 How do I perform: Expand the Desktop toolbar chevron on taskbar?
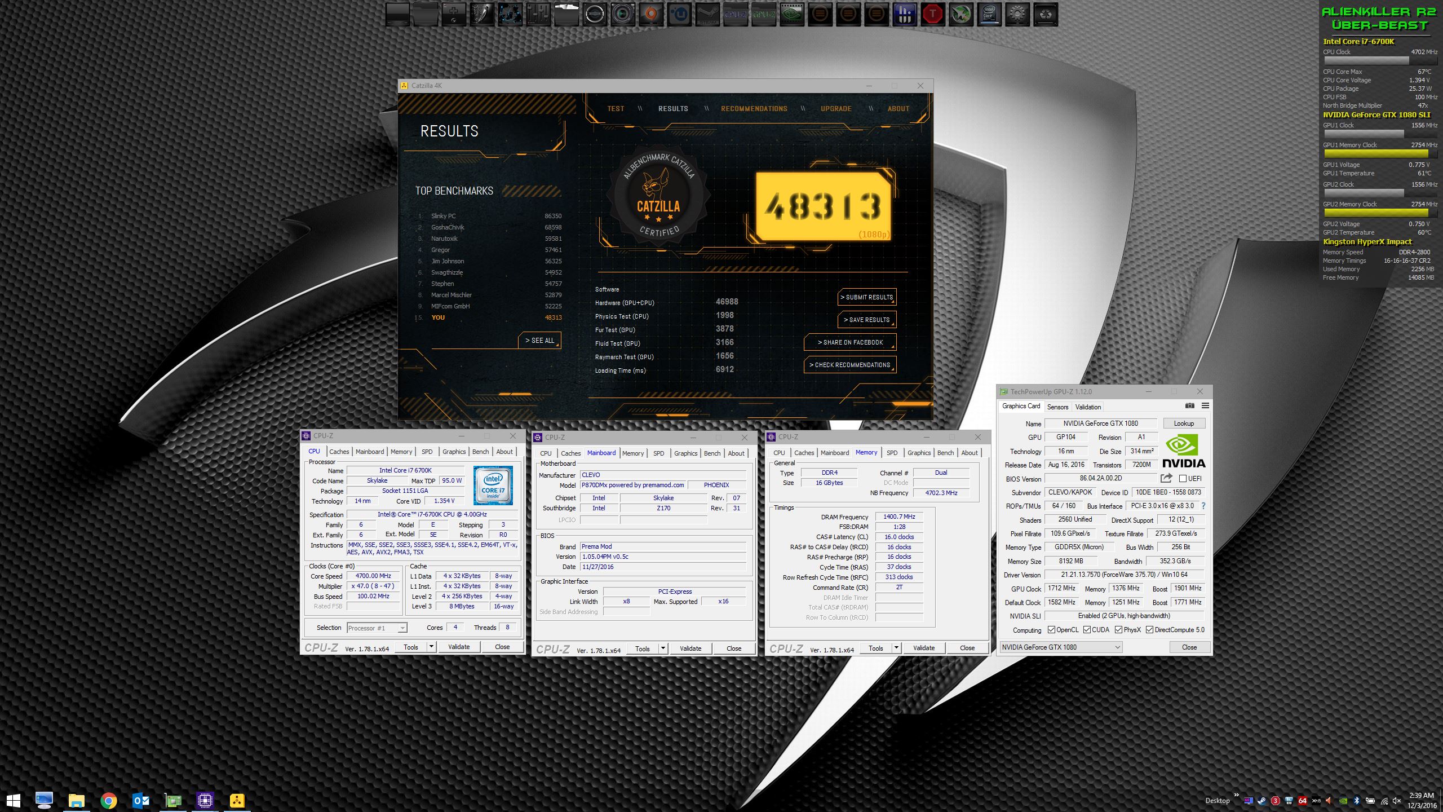(1237, 795)
